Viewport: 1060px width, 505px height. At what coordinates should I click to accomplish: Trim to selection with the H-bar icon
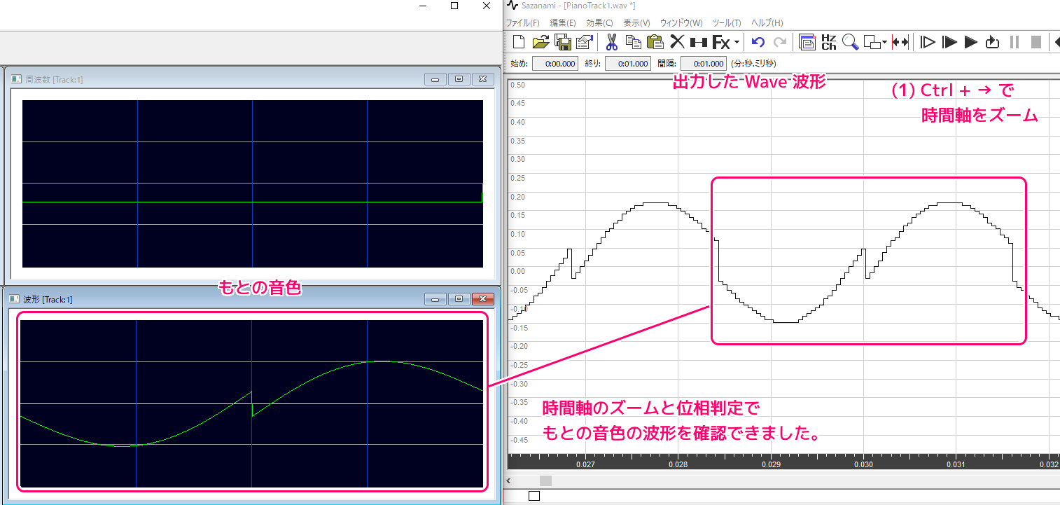[x=699, y=42]
